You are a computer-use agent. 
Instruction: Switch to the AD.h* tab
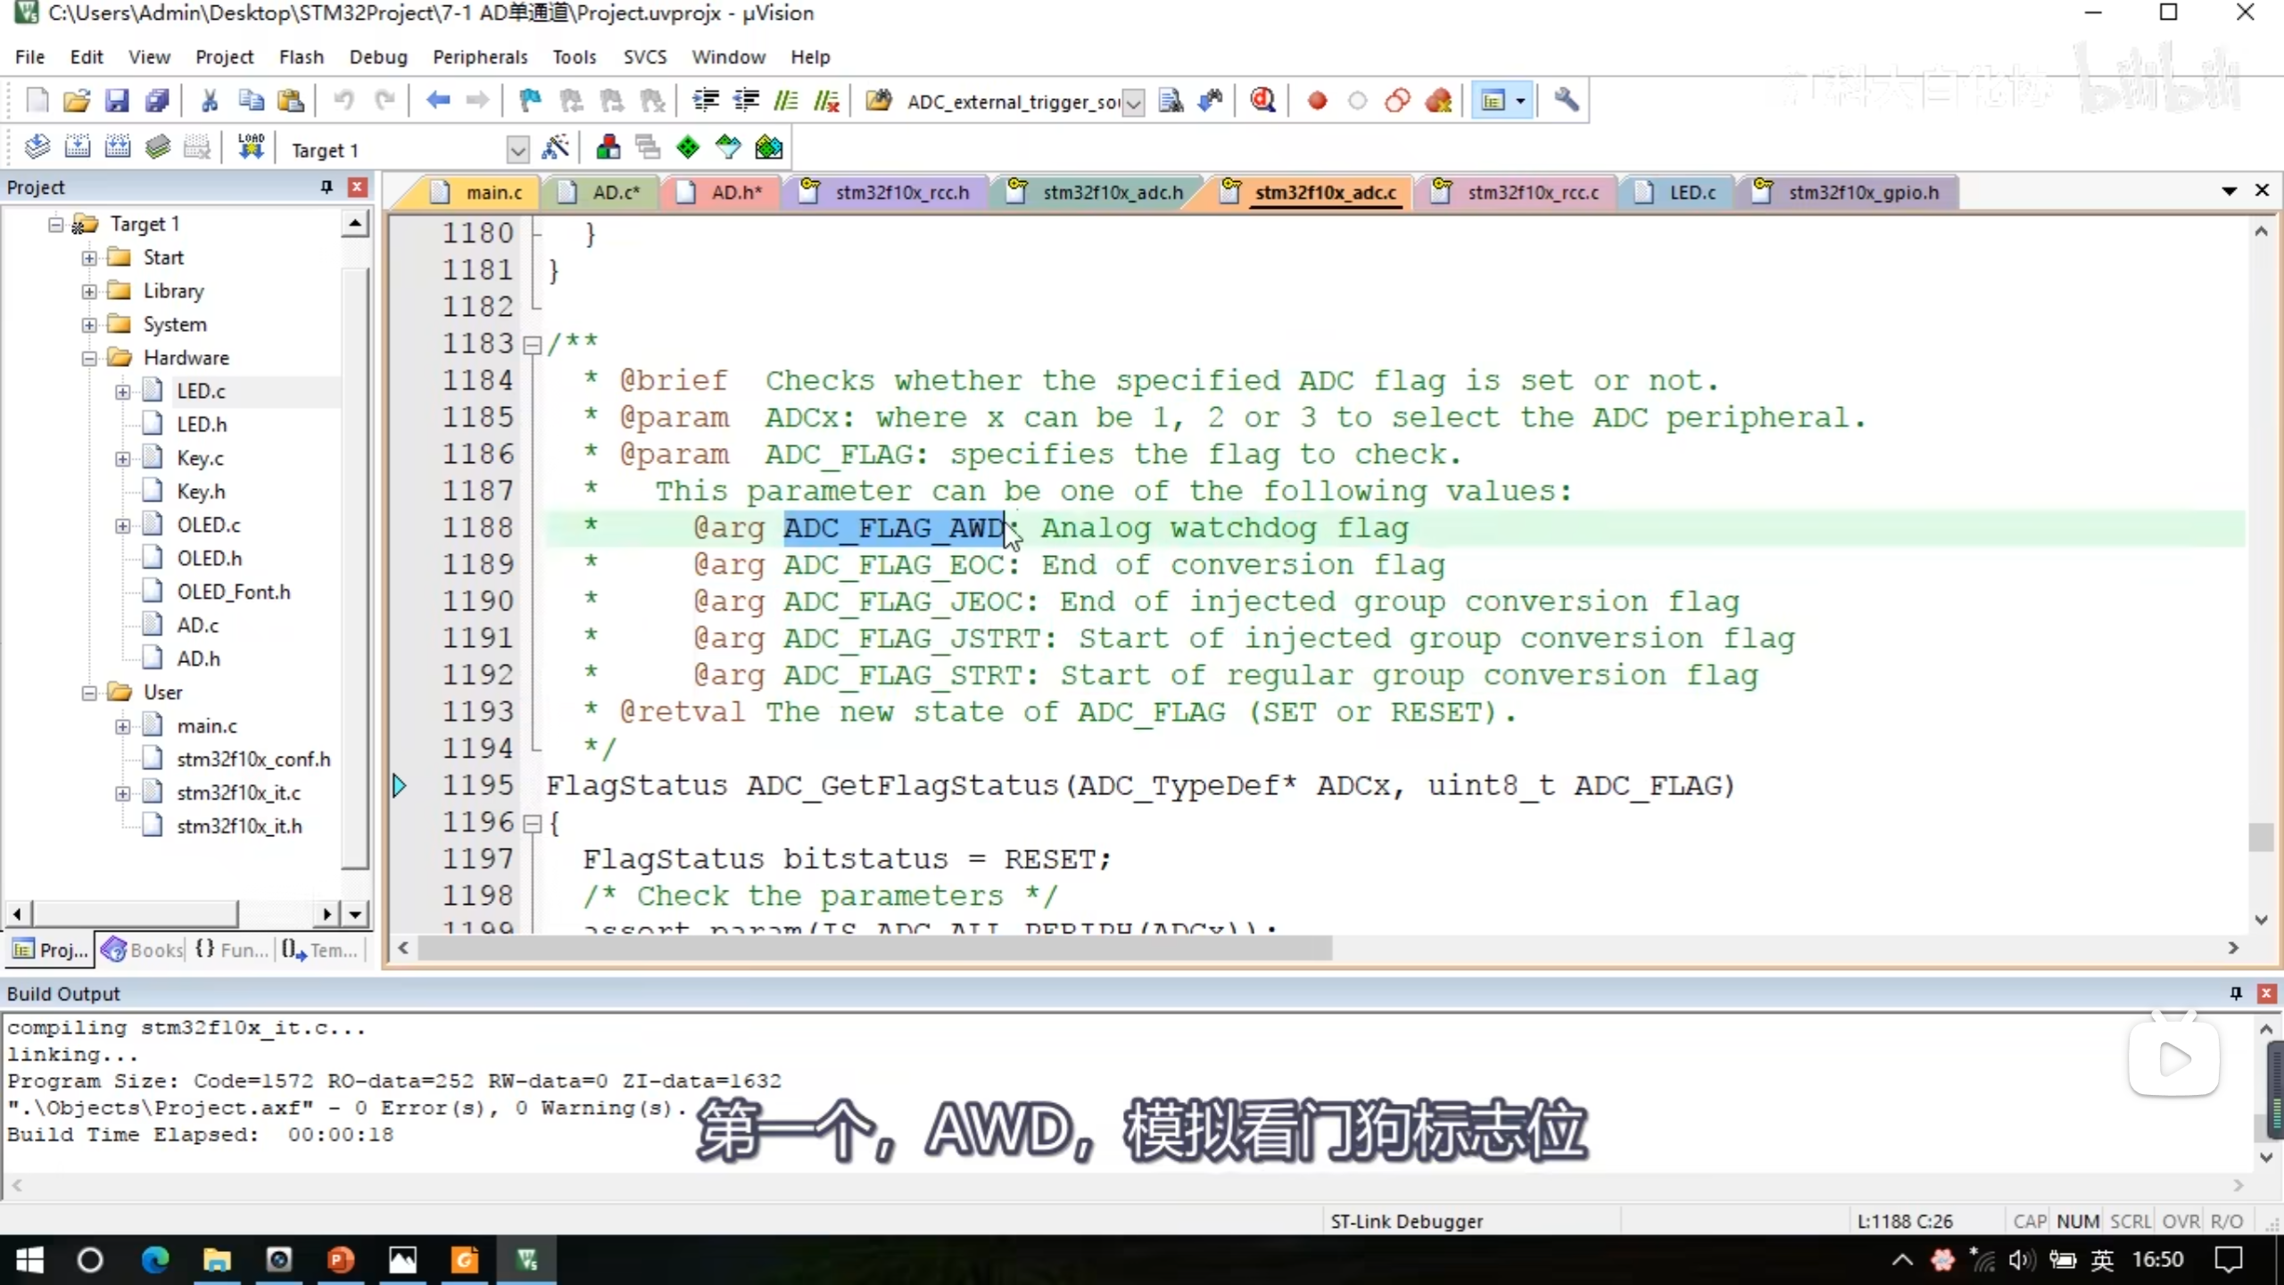click(x=721, y=192)
